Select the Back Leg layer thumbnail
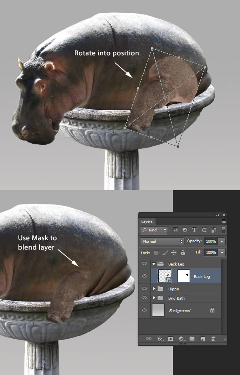 point(165,276)
